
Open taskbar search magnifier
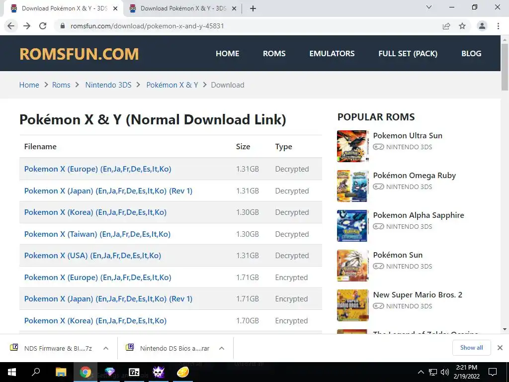point(36,372)
